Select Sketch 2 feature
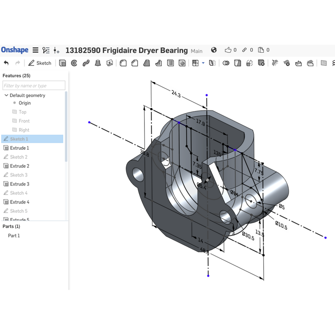The image size is (335, 335). click(x=18, y=157)
